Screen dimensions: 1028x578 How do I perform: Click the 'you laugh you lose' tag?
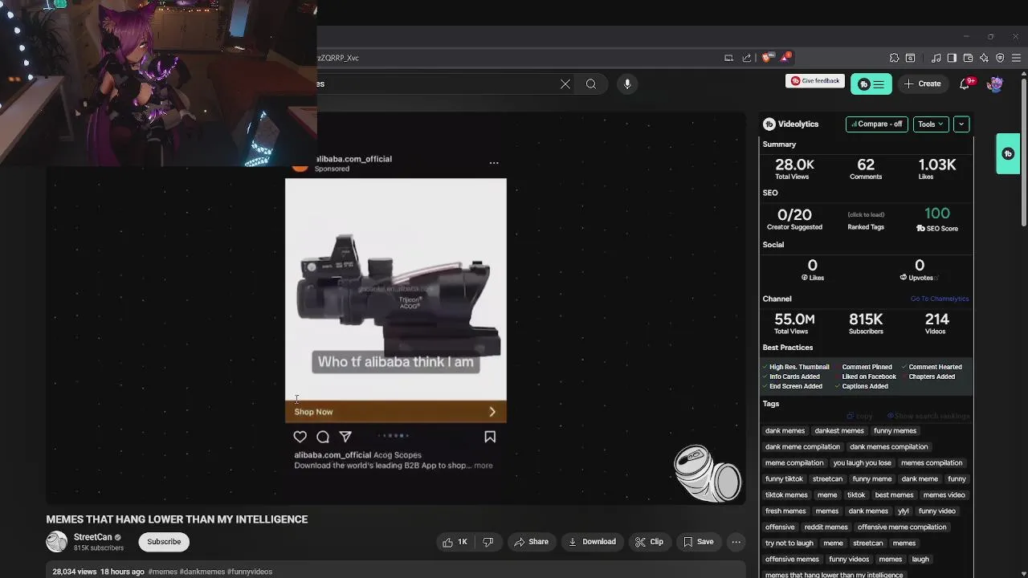[862, 463]
